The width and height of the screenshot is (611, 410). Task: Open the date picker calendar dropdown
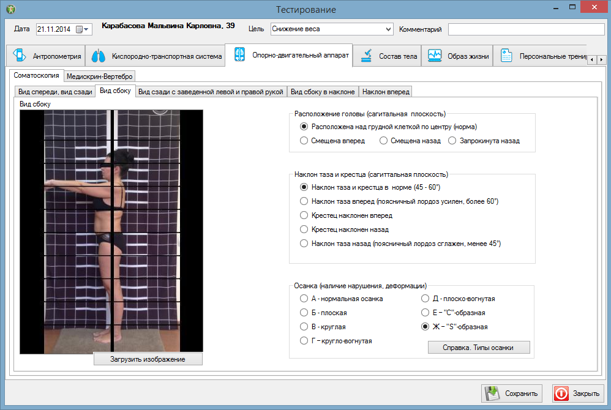83,29
